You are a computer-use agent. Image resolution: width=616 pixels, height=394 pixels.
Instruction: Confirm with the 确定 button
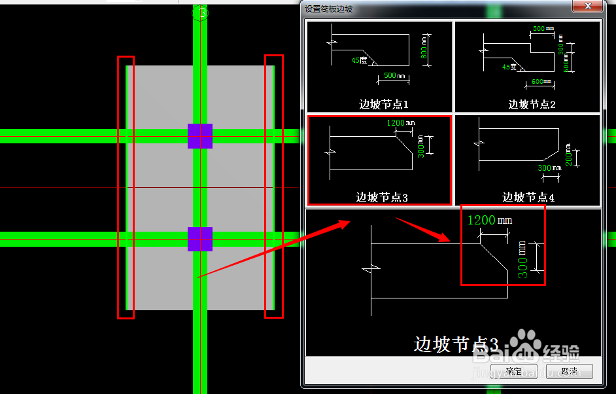[513, 371]
